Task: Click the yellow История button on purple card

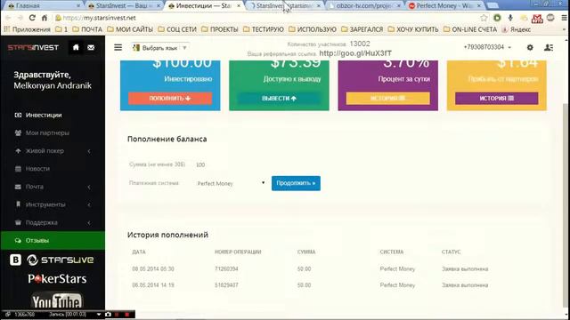Action: tap(388, 99)
